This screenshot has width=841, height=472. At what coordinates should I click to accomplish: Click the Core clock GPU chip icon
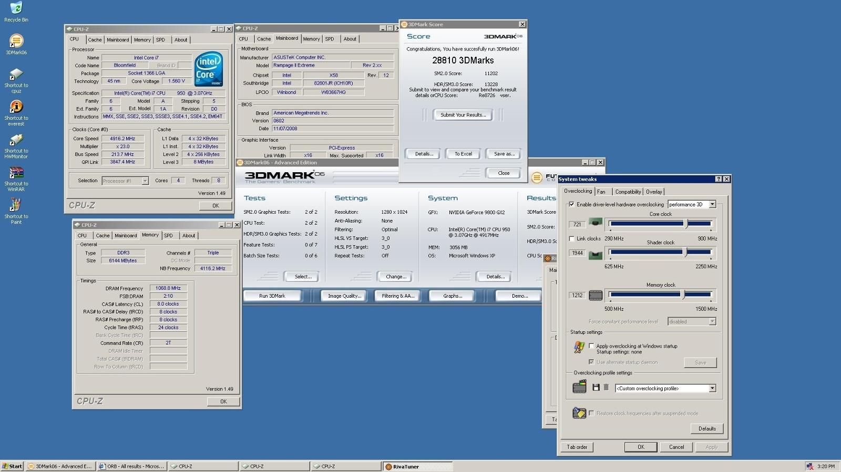pyautogui.click(x=595, y=223)
